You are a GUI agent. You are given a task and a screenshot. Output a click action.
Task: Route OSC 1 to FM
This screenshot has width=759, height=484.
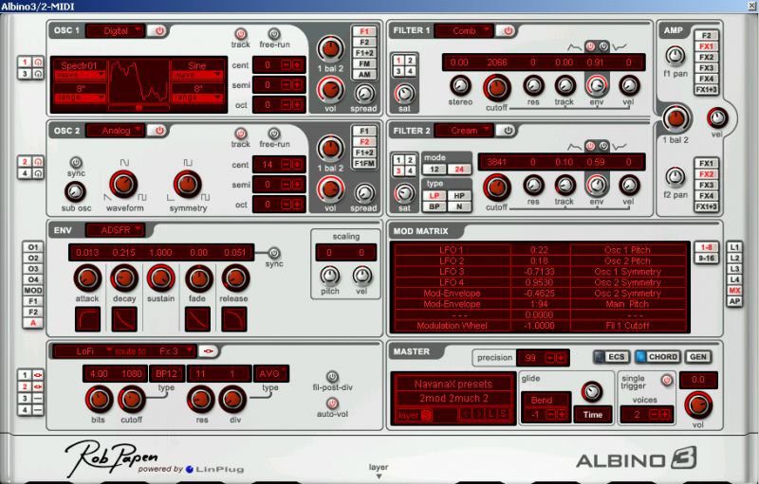tap(364, 63)
